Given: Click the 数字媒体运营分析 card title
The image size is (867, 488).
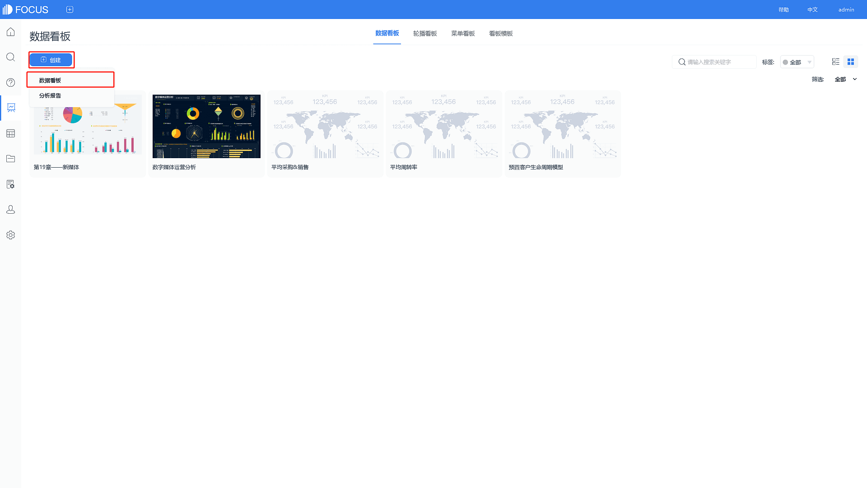Looking at the screenshot, I should [x=174, y=167].
